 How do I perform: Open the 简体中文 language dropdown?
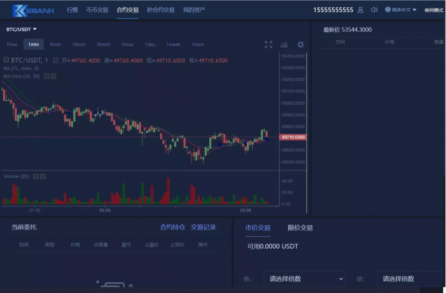click(401, 10)
